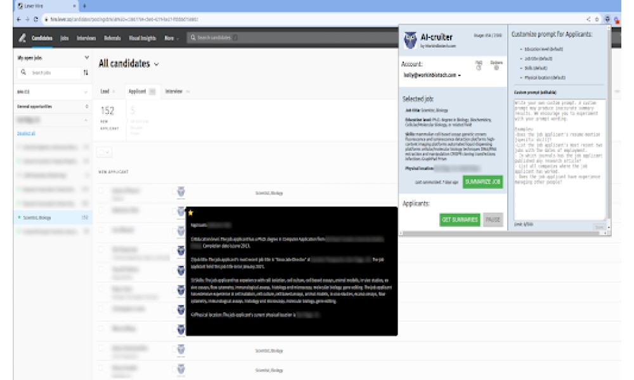The width and height of the screenshot is (634, 380).
Task: Click the Save button under the custom prompt
Action: tap(599, 227)
